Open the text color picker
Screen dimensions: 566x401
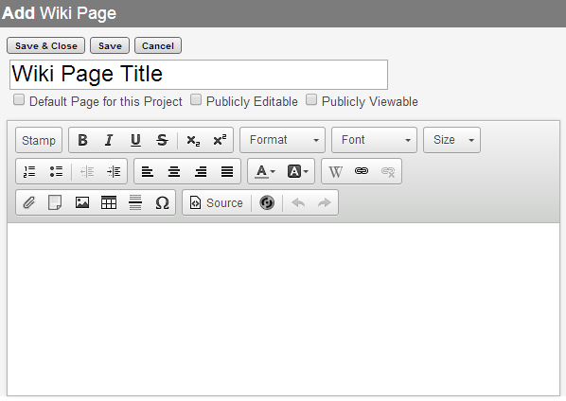point(265,171)
